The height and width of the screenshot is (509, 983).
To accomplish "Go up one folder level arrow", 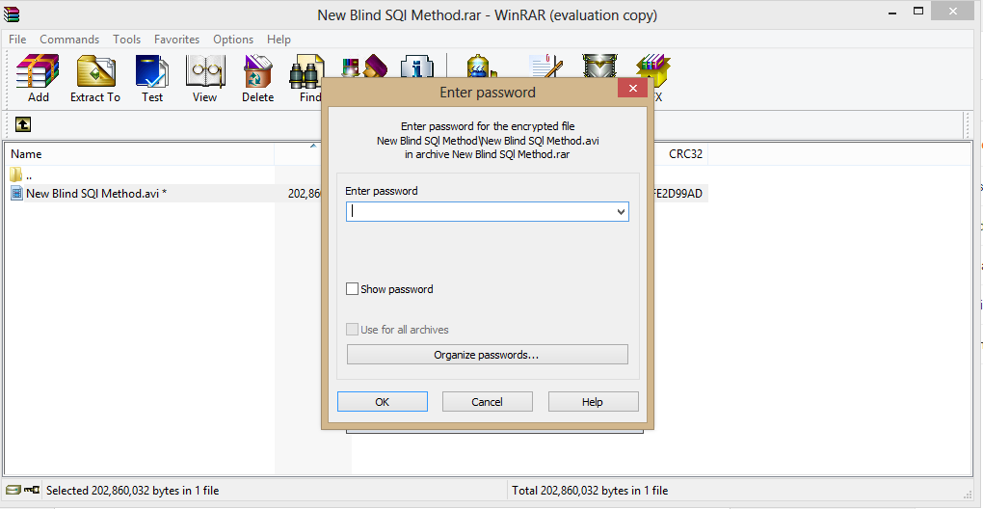I will click(22, 124).
